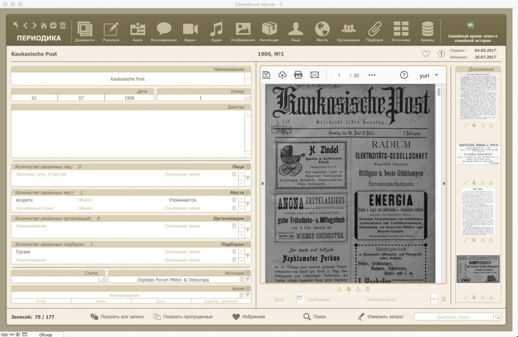Open the Коллекции section
This screenshot has width=518, height=337.
[x=269, y=32]
